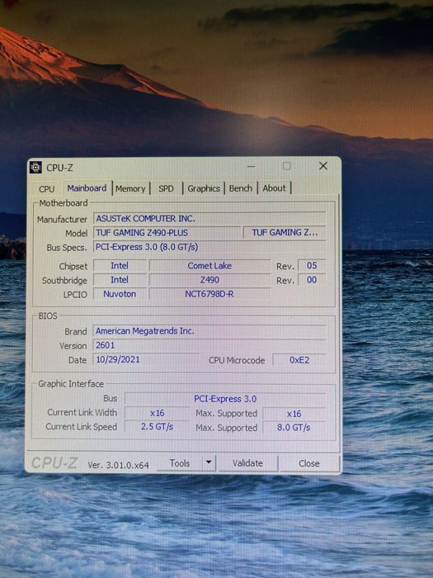Click the Chipset Intel vendor field
Image resolution: width=433 pixels, height=578 pixels.
click(x=120, y=266)
